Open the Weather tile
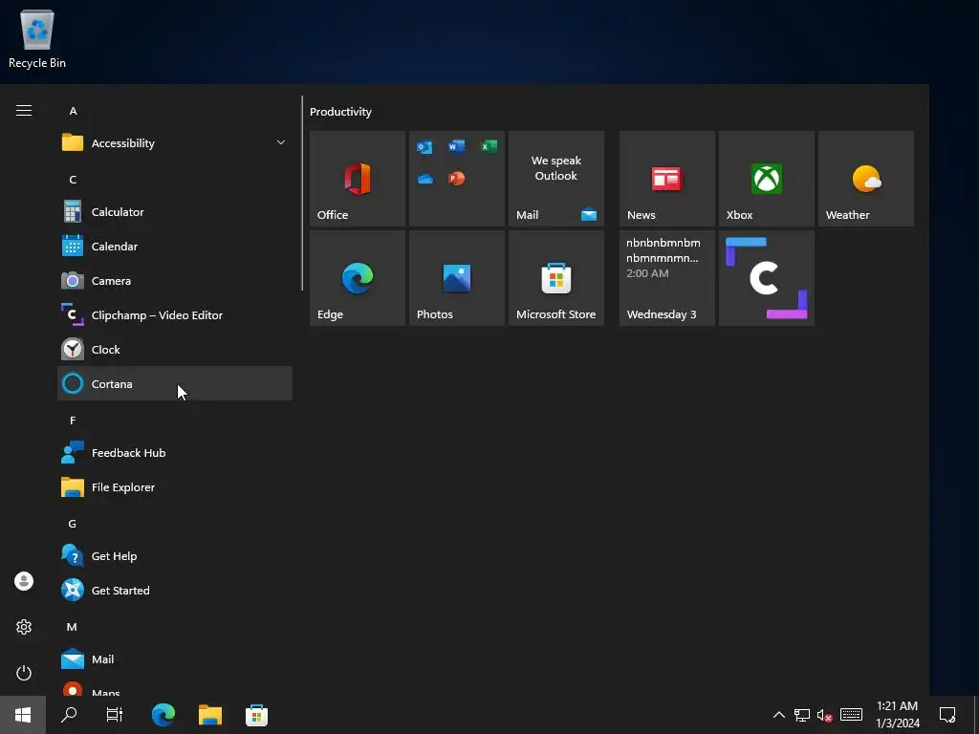The image size is (979, 734). 865,179
